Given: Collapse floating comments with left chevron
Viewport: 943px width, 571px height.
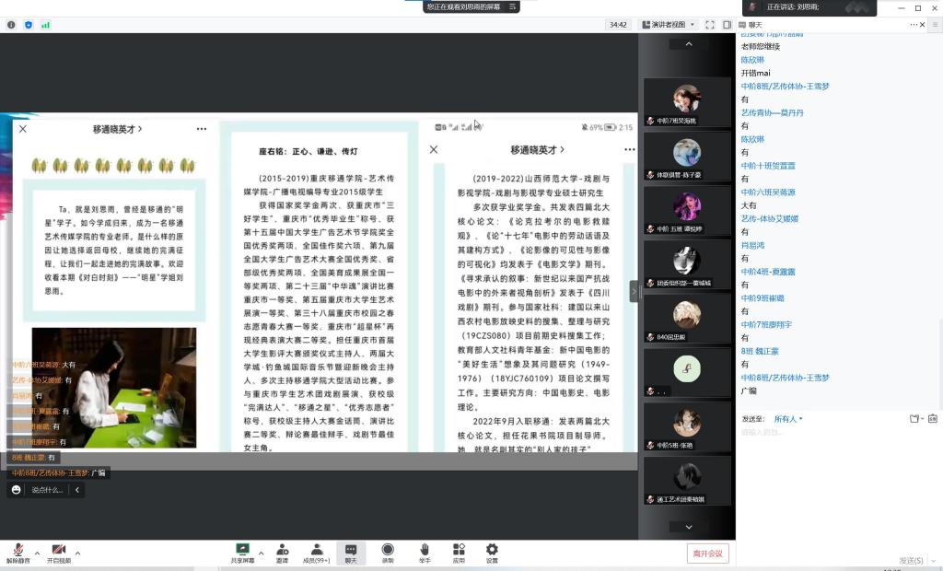Looking at the screenshot, I should click(77, 490).
